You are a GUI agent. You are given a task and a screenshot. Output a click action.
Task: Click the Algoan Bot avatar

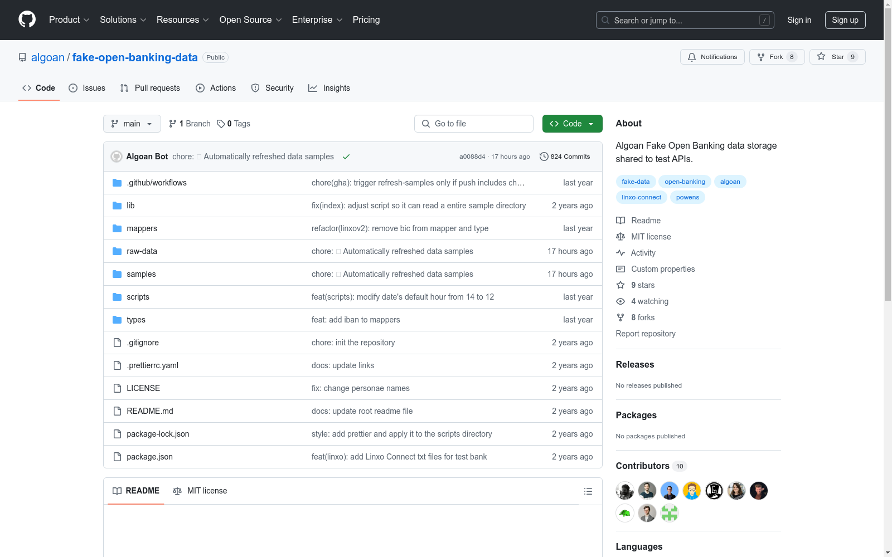[x=117, y=157]
